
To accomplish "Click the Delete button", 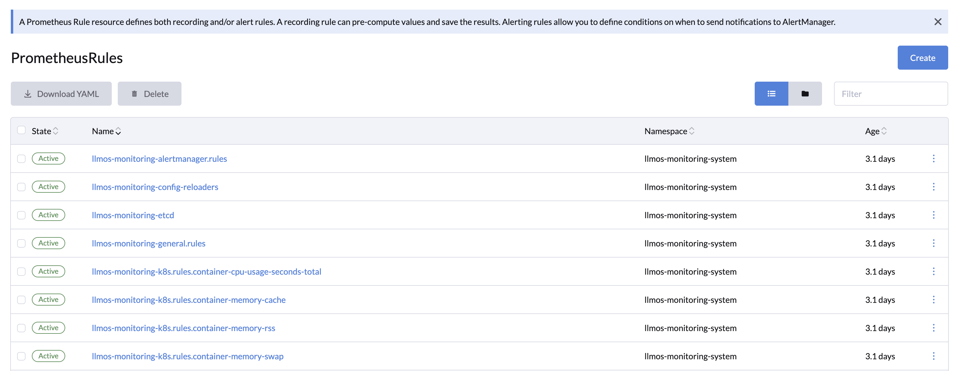I will point(150,94).
